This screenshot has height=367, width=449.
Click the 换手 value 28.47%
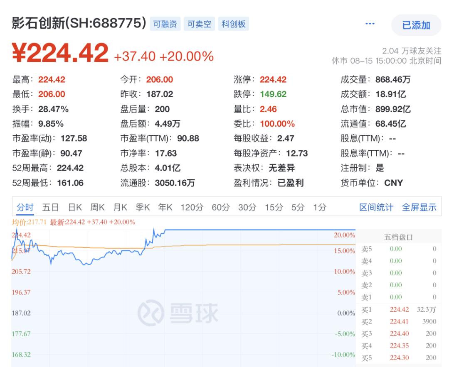click(x=53, y=109)
